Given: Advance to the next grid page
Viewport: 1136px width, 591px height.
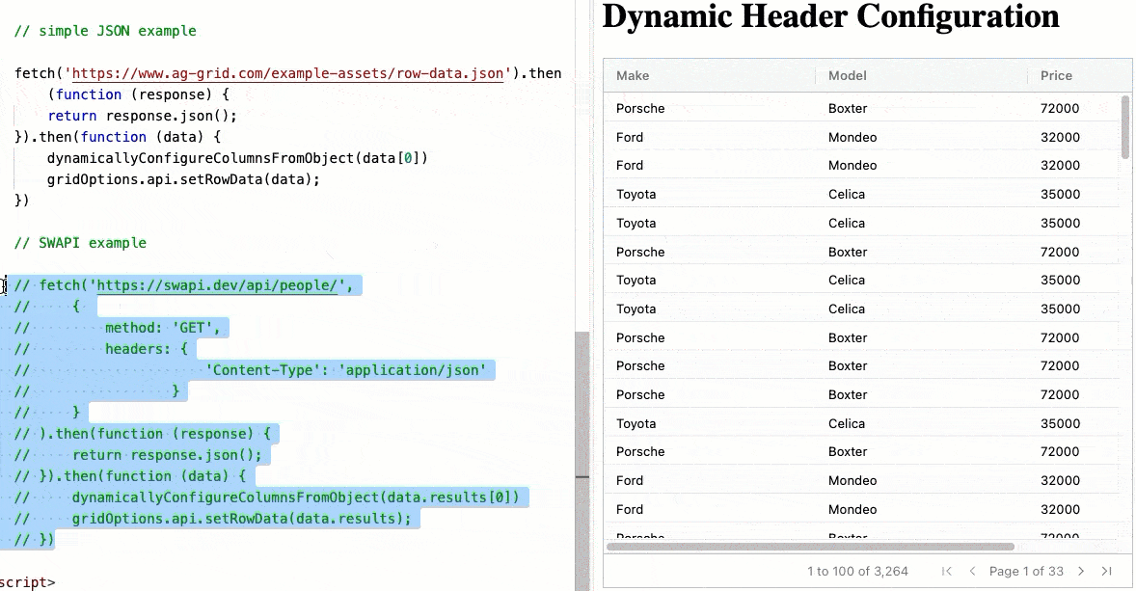Looking at the screenshot, I should [1081, 572].
